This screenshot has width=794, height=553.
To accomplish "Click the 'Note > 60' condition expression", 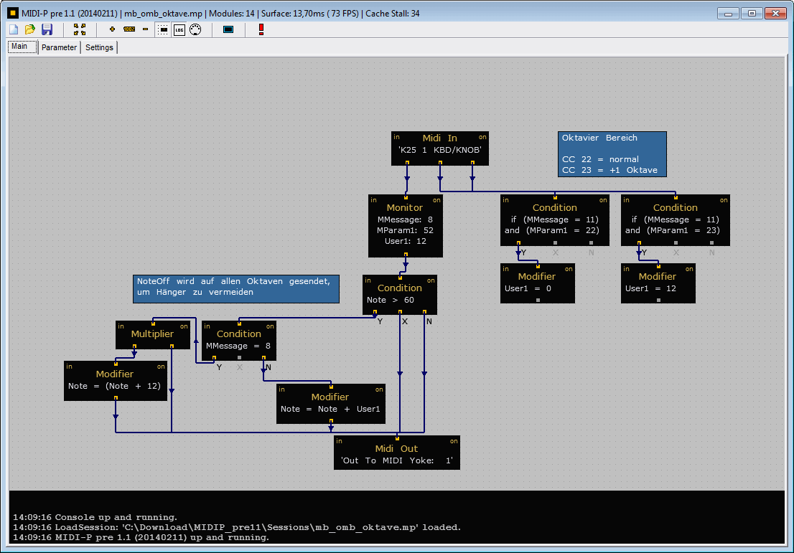I will 391,300.
